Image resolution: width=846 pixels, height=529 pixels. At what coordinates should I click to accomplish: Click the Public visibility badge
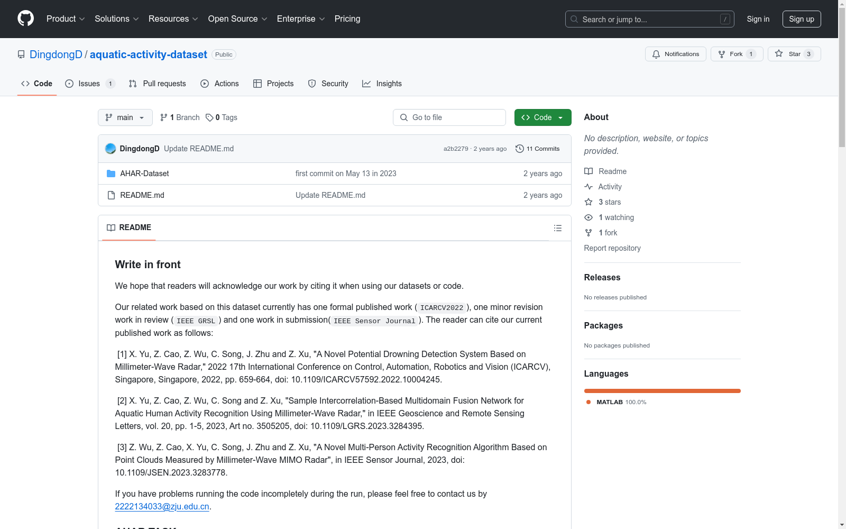(224, 54)
